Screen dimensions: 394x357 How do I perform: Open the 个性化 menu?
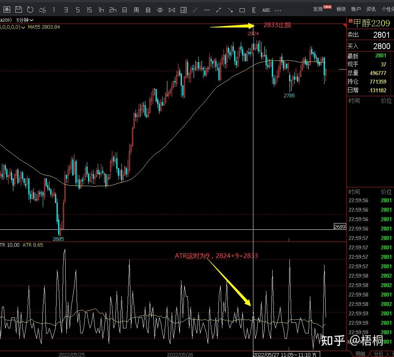point(387,9)
